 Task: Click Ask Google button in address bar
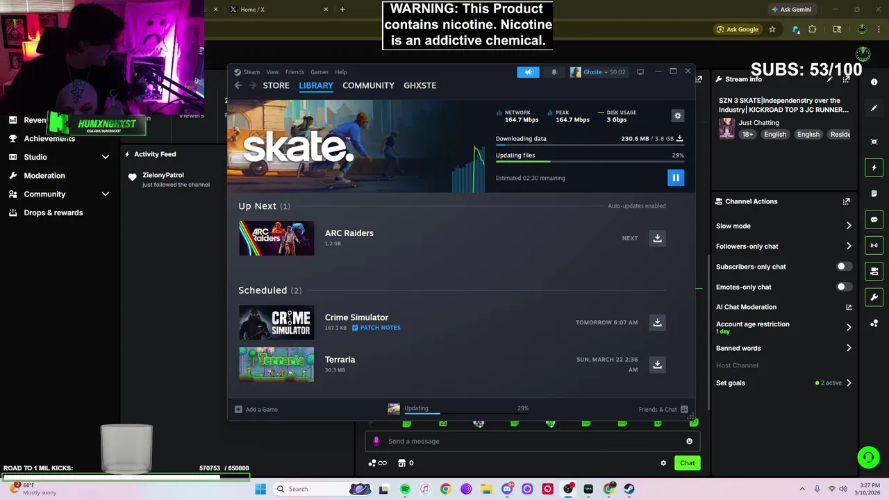click(x=737, y=29)
